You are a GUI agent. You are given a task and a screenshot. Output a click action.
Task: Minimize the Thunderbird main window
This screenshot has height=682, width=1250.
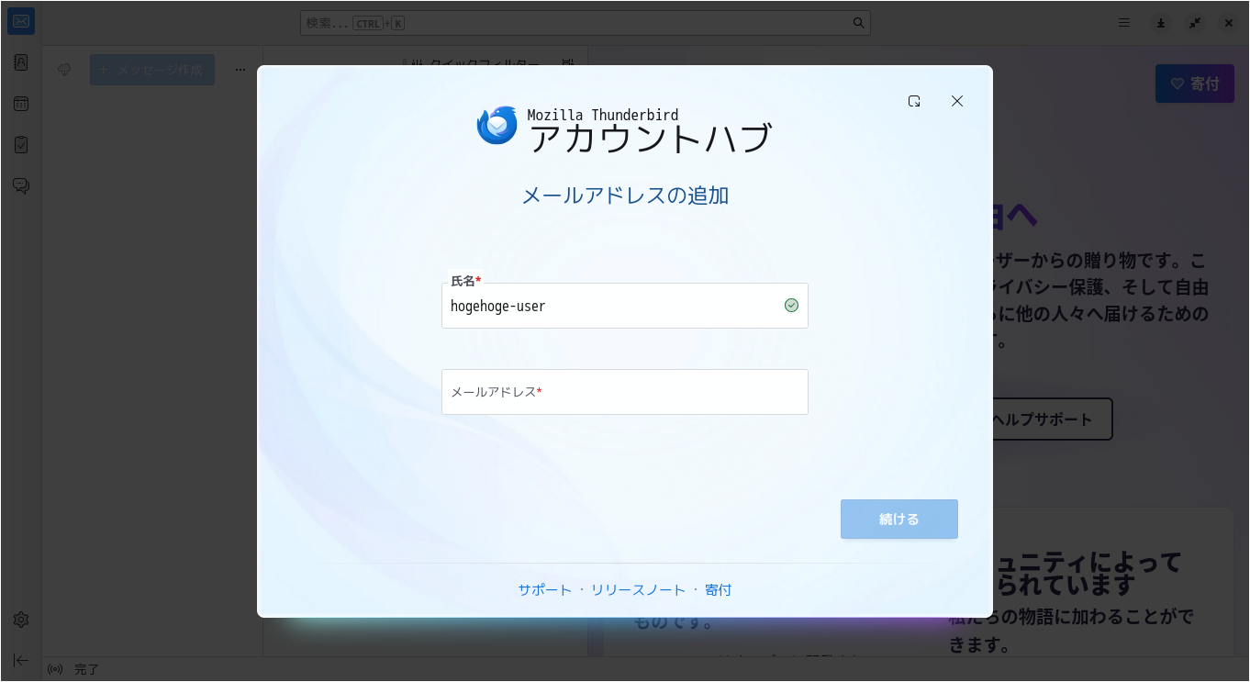[1161, 23]
